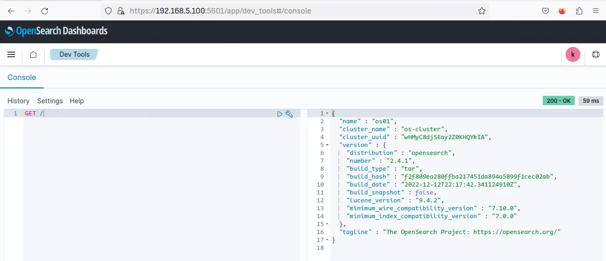
Task: Open the shield tracking protection icon
Action: [x=108, y=11]
